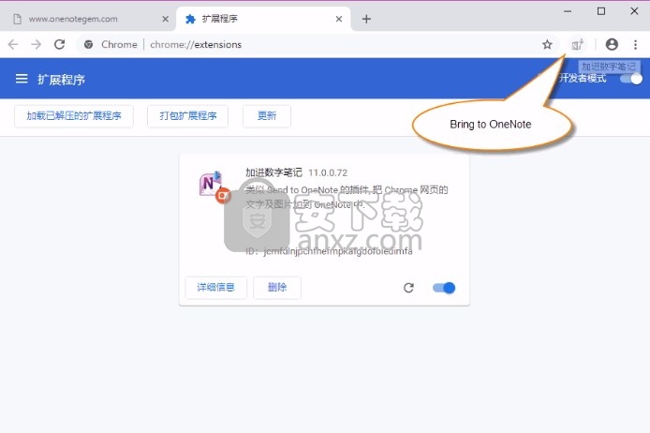This screenshot has width=650, height=433.
Task: Maximize the Chrome window
Action: [601, 11]
